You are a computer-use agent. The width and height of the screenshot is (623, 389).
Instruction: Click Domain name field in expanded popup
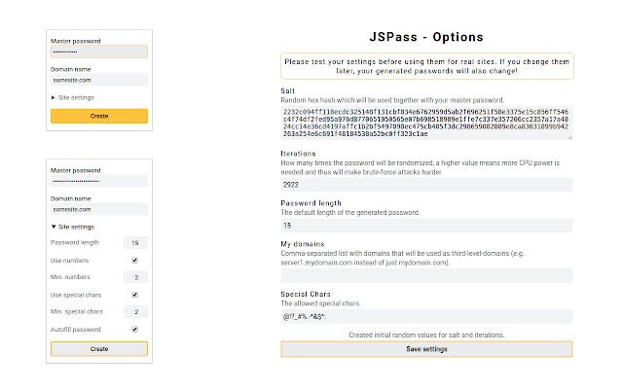click(x=99, y=209)
